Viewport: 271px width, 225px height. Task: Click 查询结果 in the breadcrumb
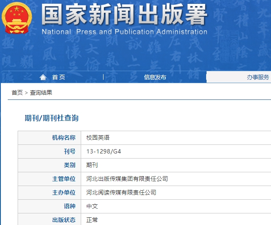click(x=41, y=93)
